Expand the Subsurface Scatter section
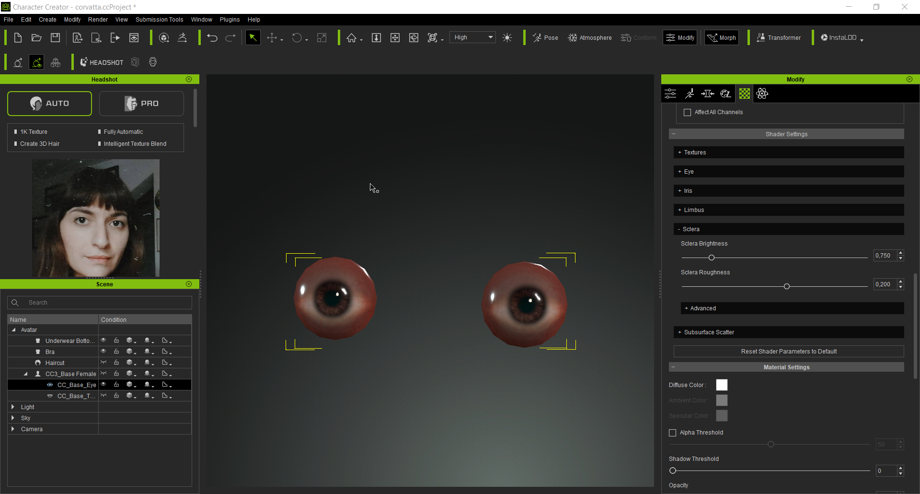This screenshot has width=920, height=494. pos(789,332)
